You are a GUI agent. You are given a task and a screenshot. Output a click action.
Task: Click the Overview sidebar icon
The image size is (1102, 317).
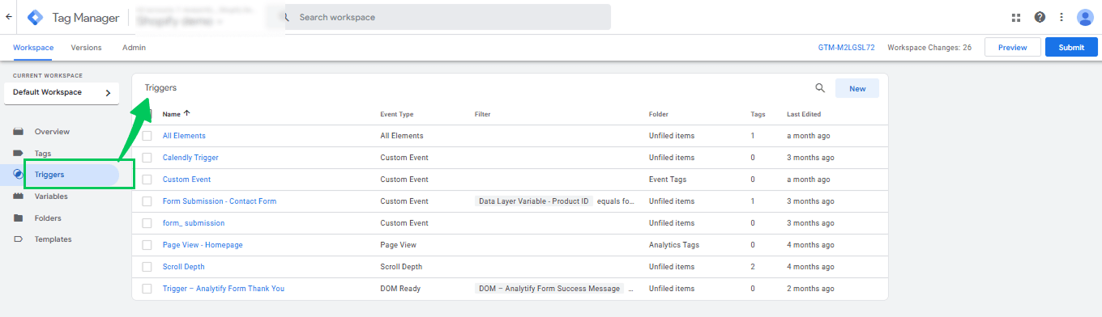18,132
